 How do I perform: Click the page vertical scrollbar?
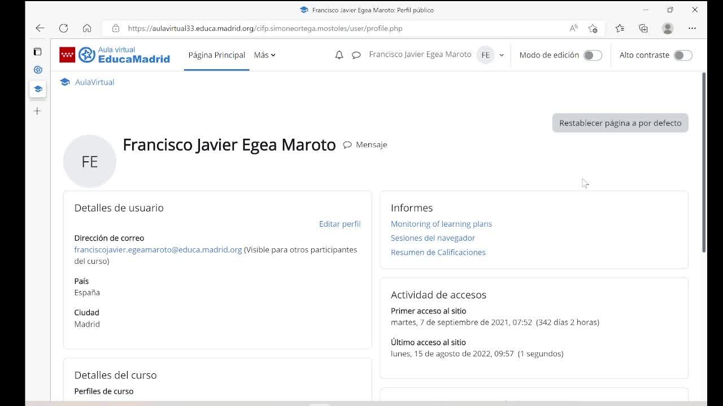point(704,162)
